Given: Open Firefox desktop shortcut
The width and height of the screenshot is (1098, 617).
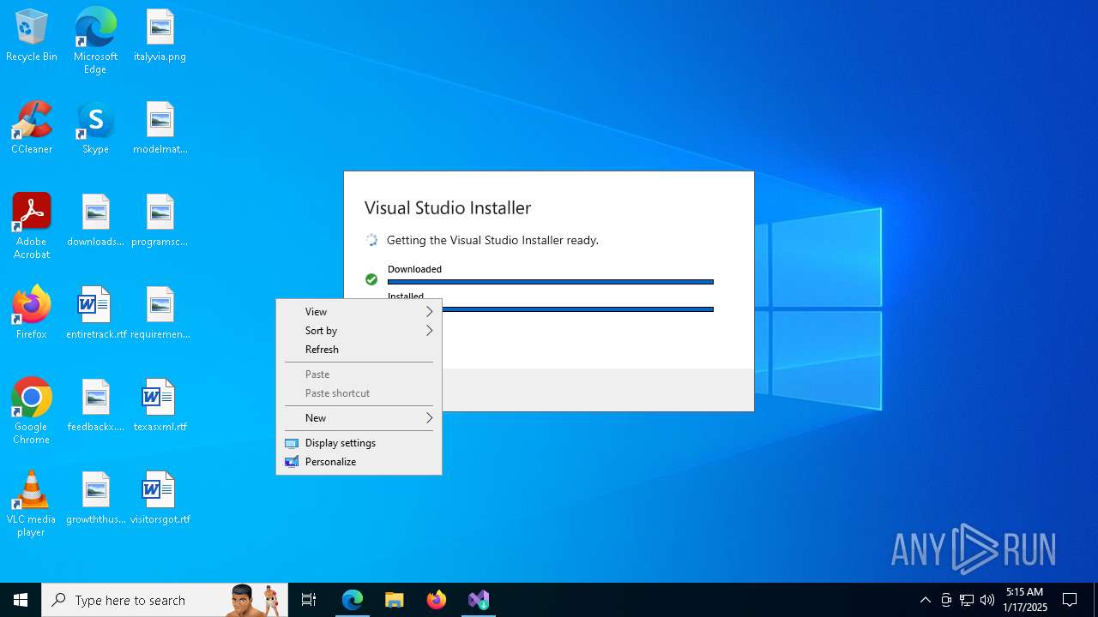Looking at the screenshot, I should click(32, 314).
